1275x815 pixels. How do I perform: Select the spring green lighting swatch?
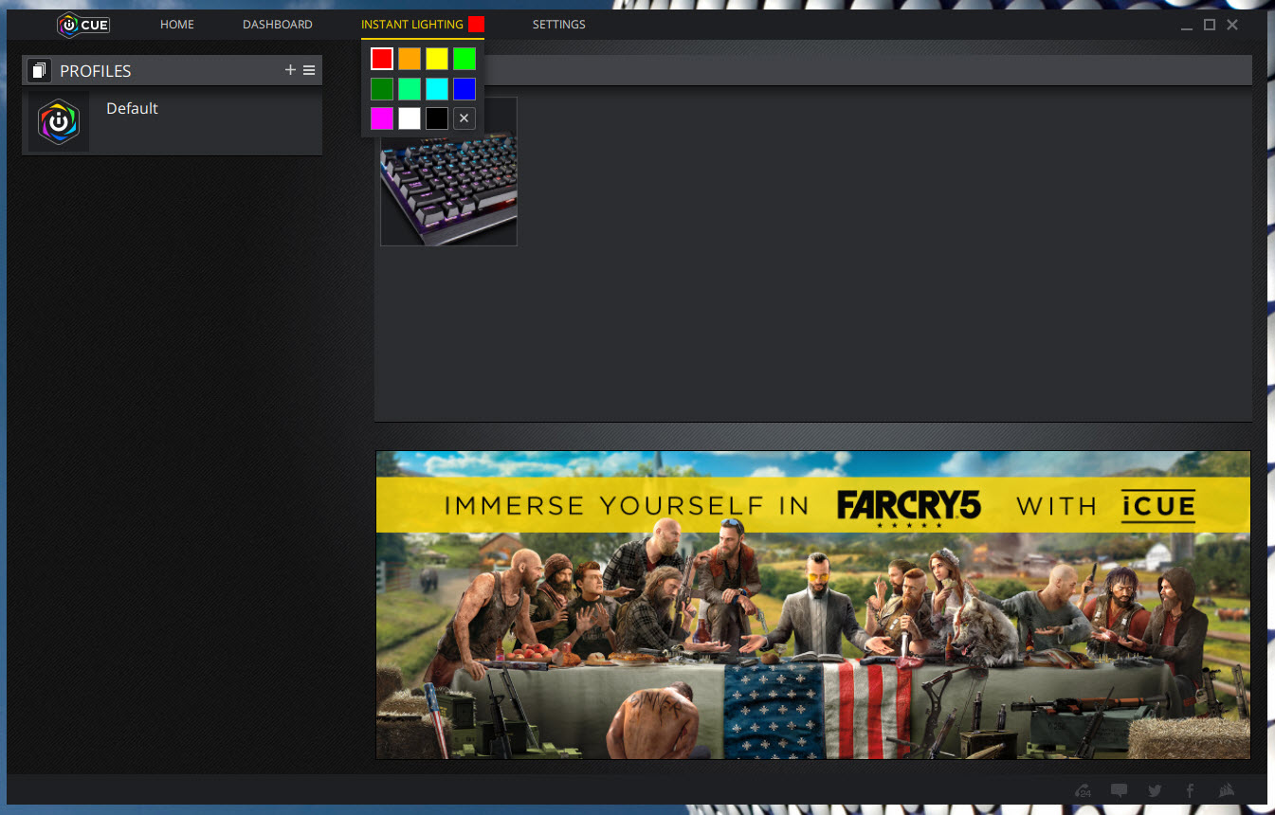(x=410, y=89)
